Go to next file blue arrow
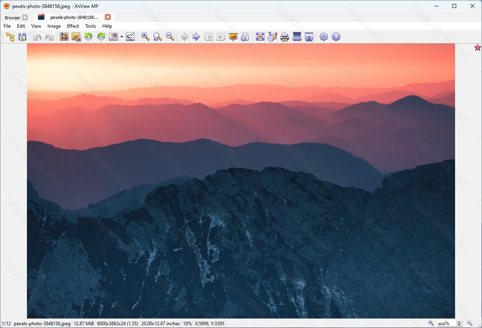The width and height of the screenshot is (482, 328). point(196,37)
